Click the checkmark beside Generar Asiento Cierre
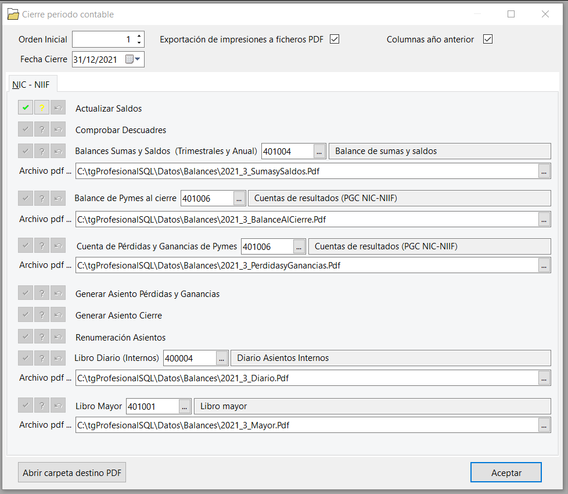The width and height of the screenshot is (568, 494). click(26, 314)
